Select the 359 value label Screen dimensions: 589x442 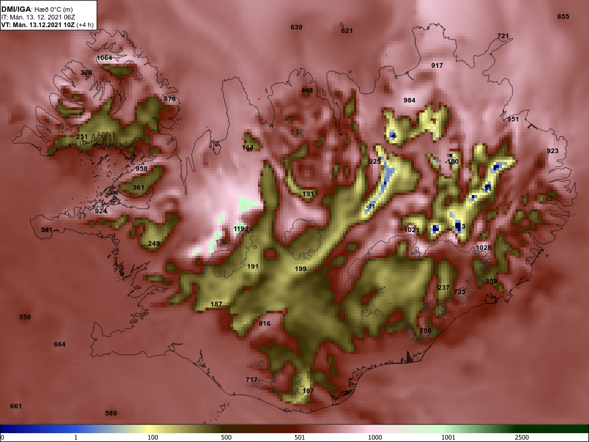(x=491, y=281)
